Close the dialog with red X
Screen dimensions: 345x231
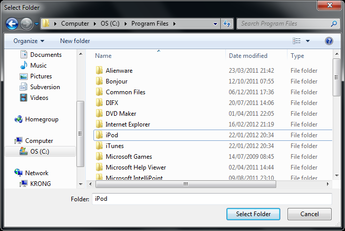click(x=330, y=5)
